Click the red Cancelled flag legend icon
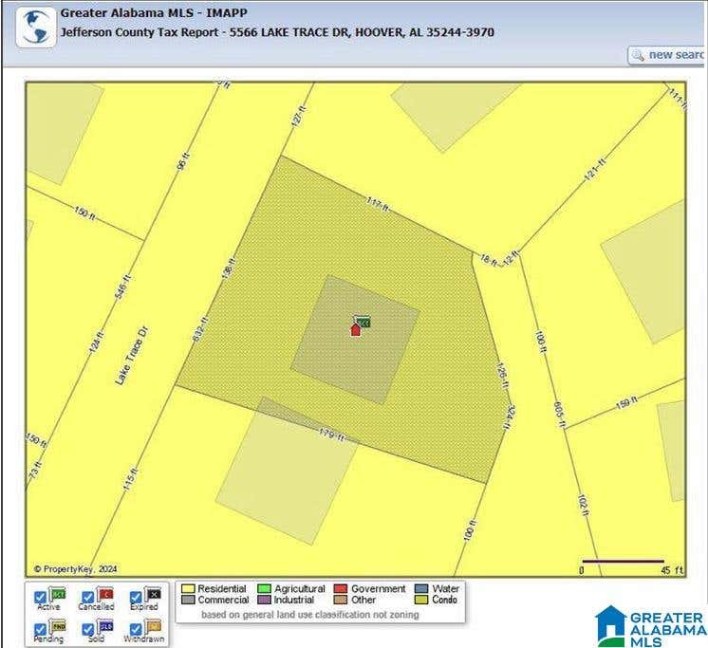This screenshot has width=708, height=648. (104, 594)
